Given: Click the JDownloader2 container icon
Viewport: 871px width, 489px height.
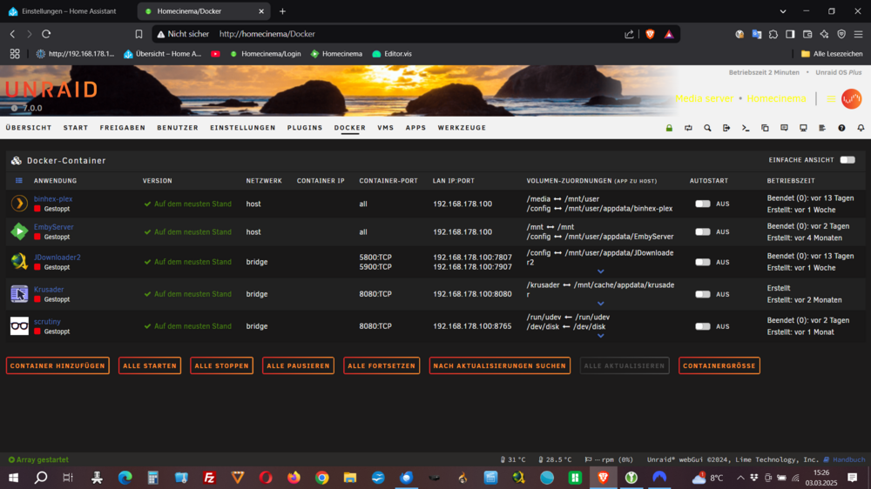Looking at the screenshot, I should coord(19,261).
